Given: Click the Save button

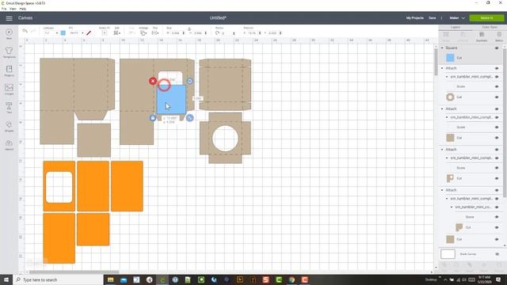Looking at the screenshot, I should pyautogui.click(x=433, y=18).
